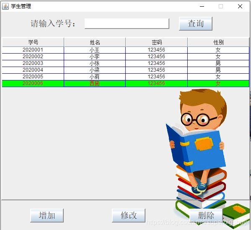Click the name cell 小李
Image resolution: width=251 pixels, height=230 pixels.
(x=95, y=57)
